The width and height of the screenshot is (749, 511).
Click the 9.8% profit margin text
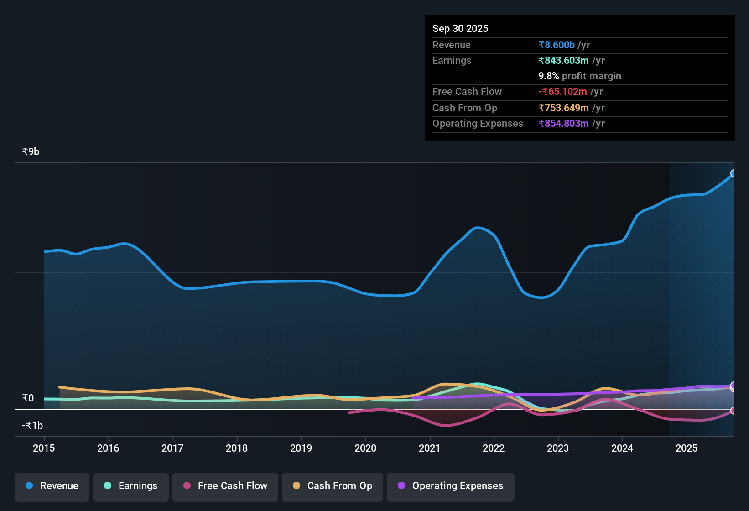(x=579, y=76)
